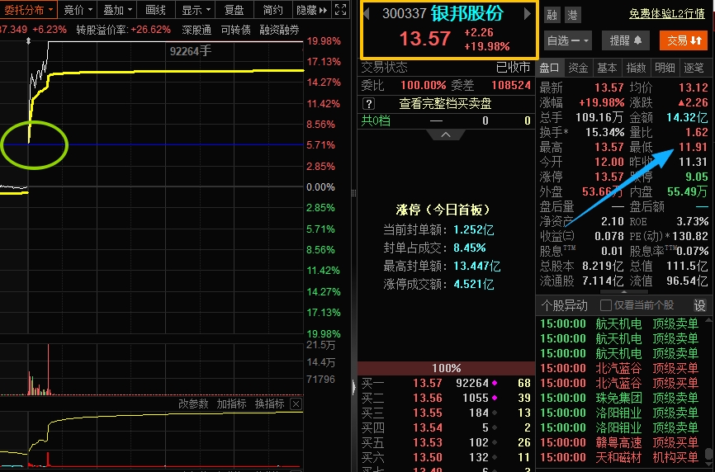Click the panel splitter collapse arrow
715x472 pixels.
354,387
